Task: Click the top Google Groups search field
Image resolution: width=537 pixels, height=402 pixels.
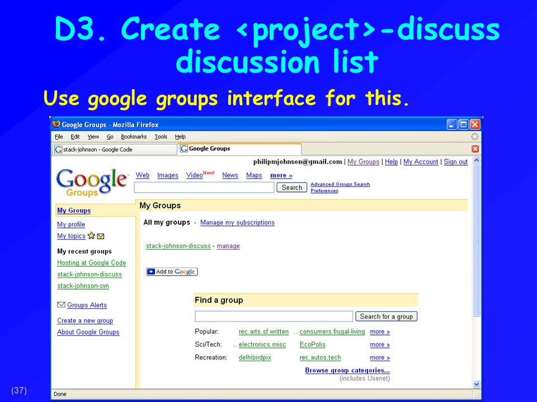Action: click(x=204, y=188)
